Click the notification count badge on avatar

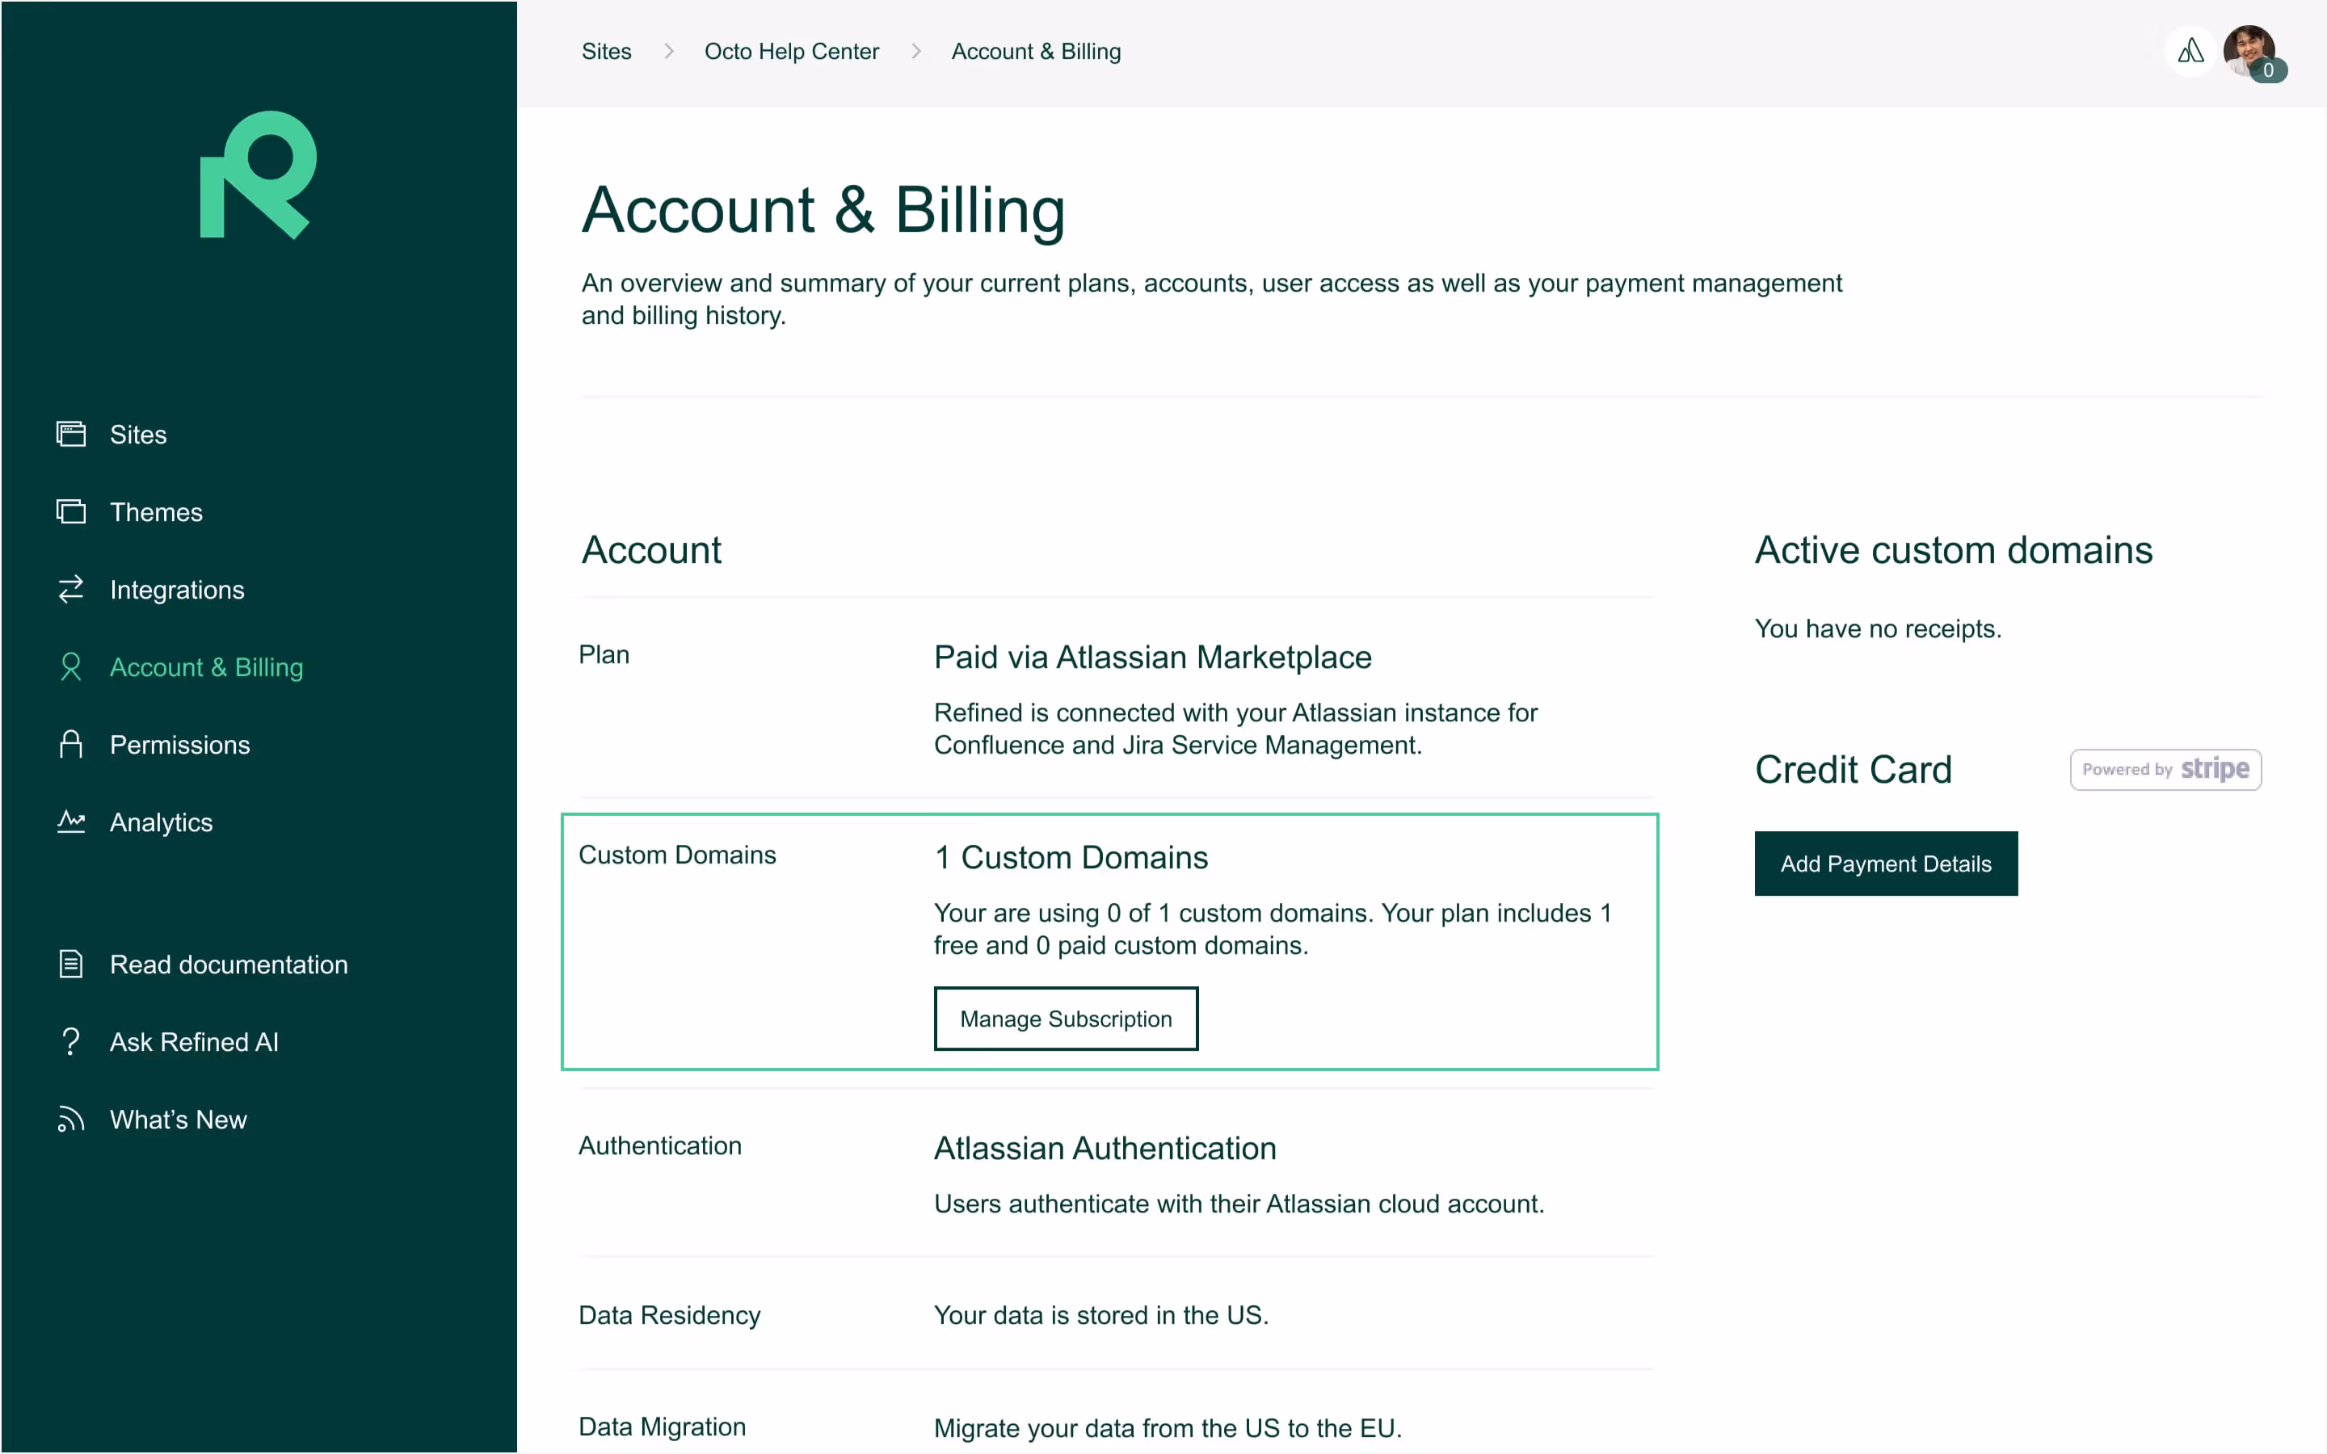tap(2268, 70)
